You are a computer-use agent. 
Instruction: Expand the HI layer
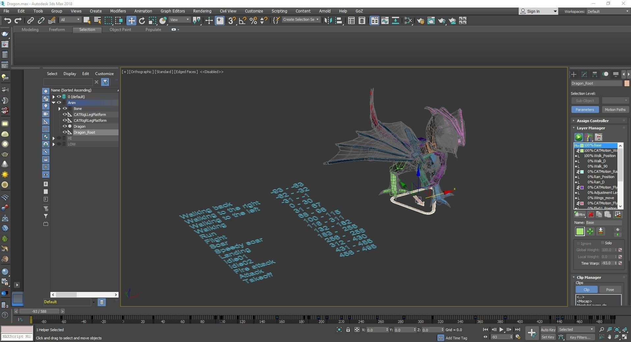(x=54, y=138)
